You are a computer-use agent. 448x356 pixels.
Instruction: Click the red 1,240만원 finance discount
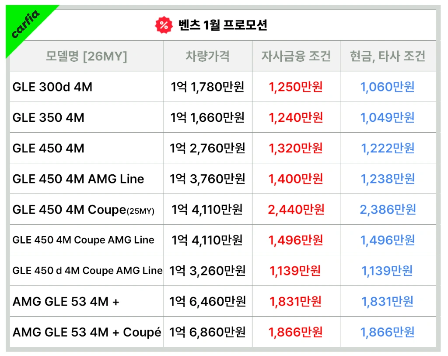[296, 117]
